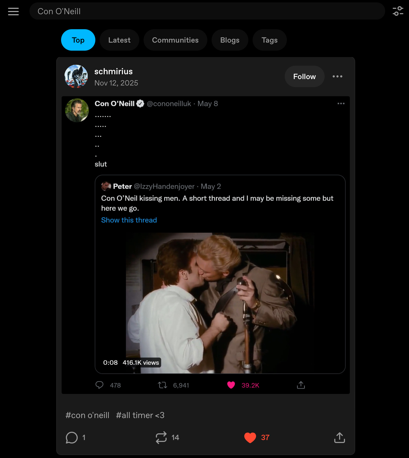Screen dimensions: 409x458
Task: Click the "Show this thread" link
Action: click(129, 220)
